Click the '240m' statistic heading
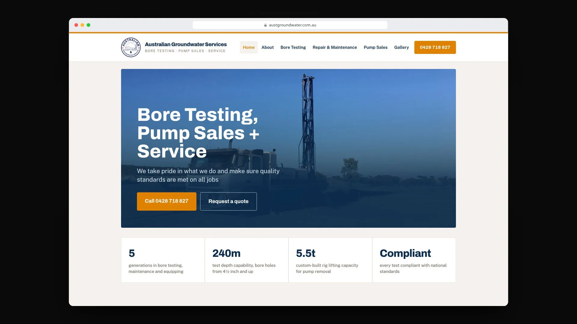This screenshot has width=577, height=324. tap(226, 253)
